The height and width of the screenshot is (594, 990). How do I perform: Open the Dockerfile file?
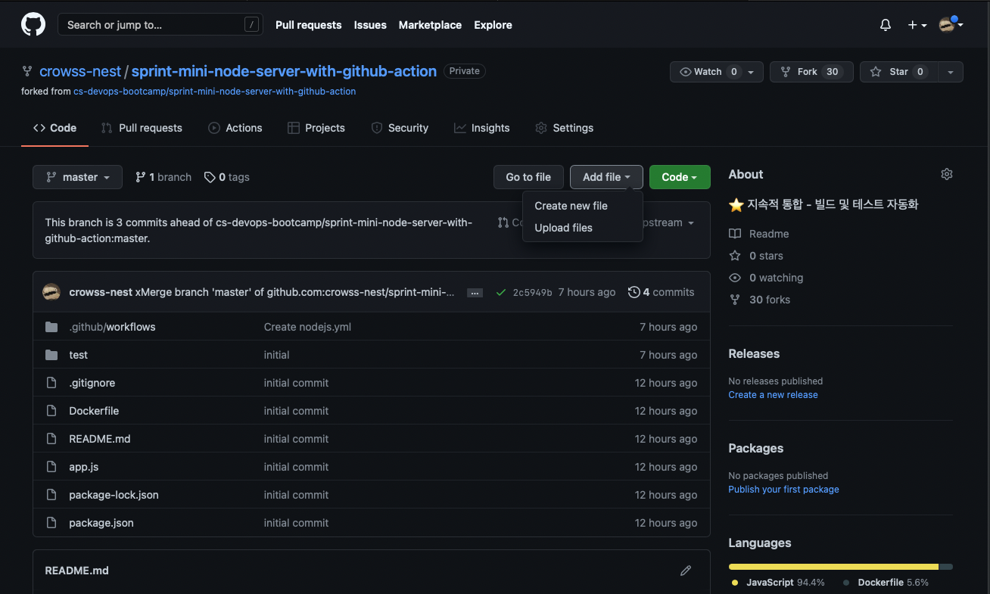(94, 411)
